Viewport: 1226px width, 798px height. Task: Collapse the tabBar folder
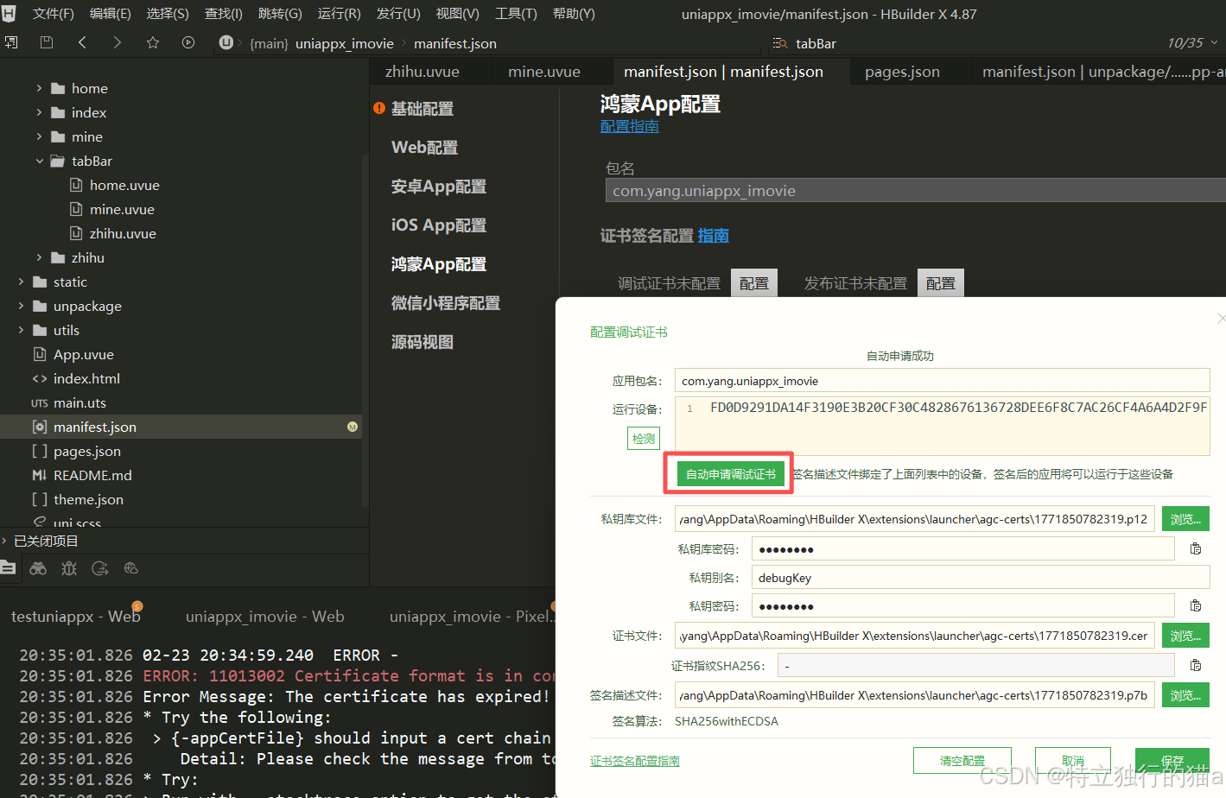(x=39, y=161)
